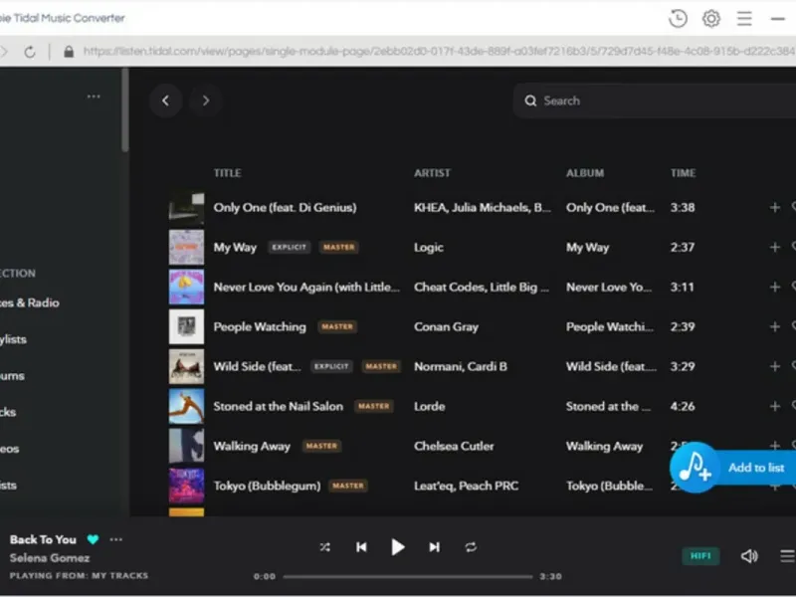Open the play queue icon
The image size is (796, 597).
[x=787, y=556]
